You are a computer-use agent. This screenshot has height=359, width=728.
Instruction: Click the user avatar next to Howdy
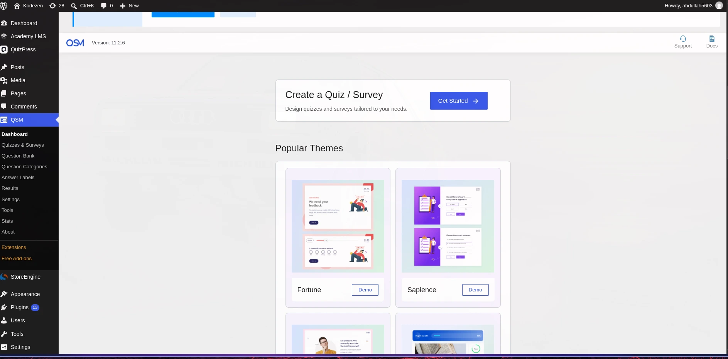719,6
